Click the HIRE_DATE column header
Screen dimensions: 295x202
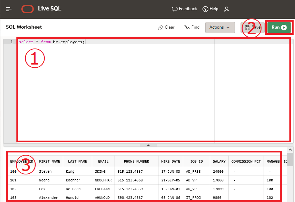[x=171, y=162]
